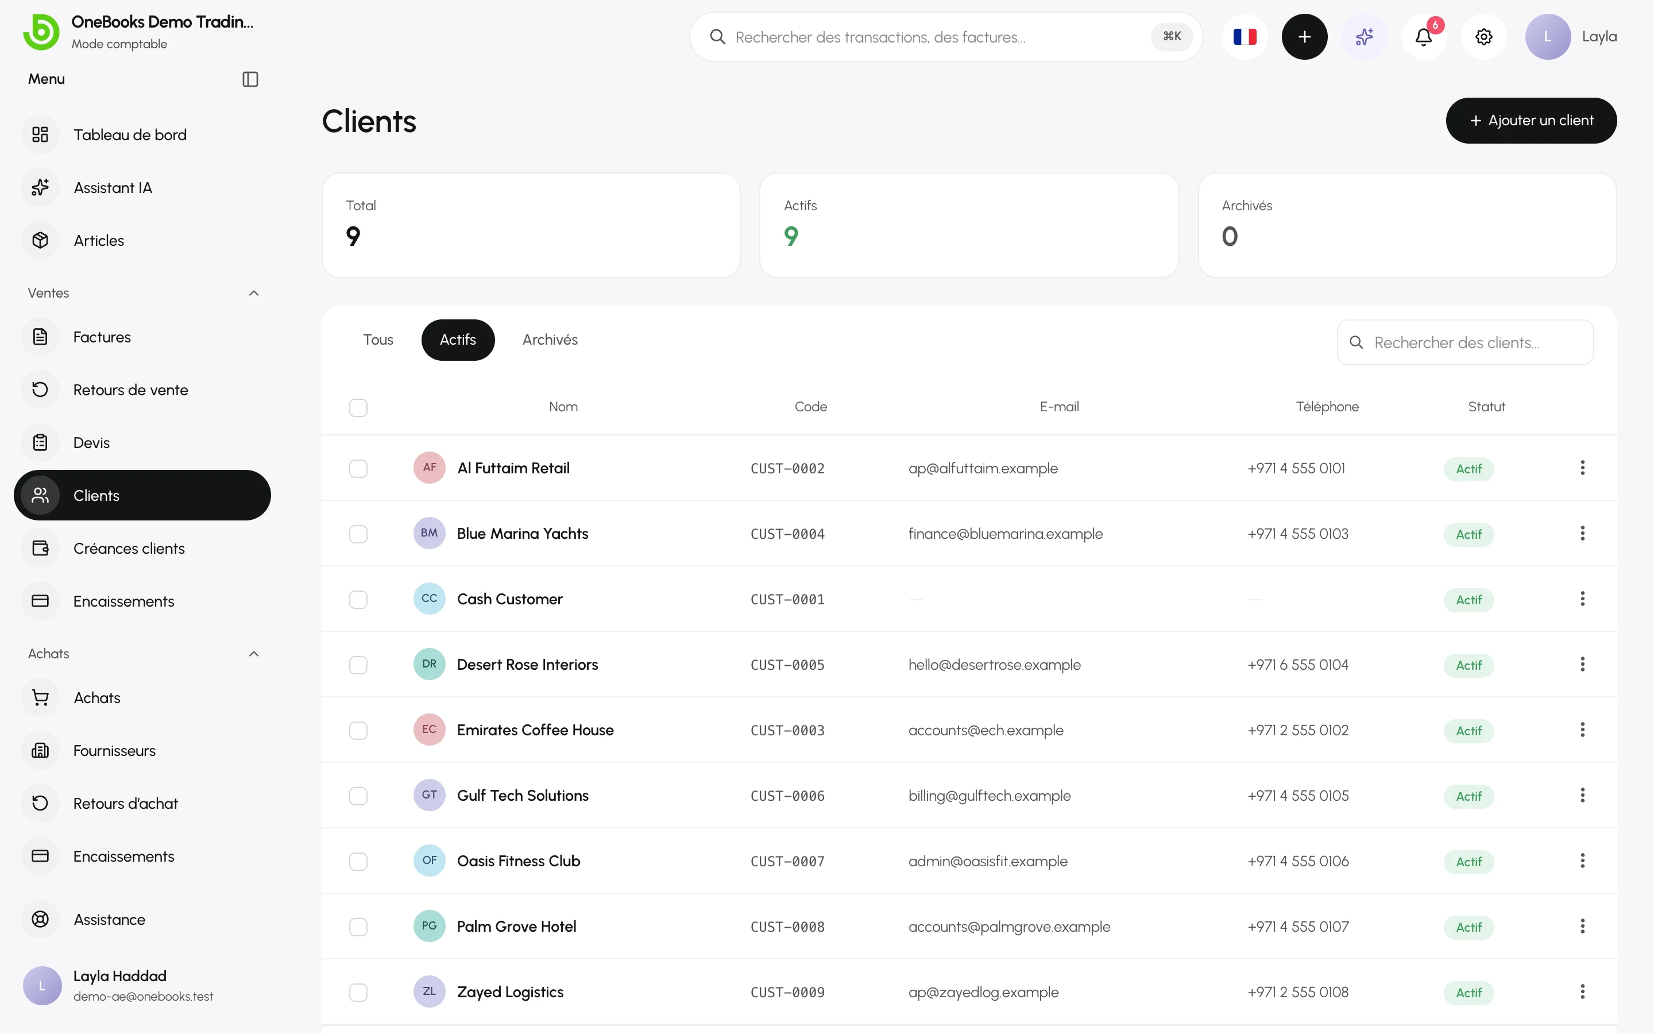Click the black plus quick-create button

[x=1304, y=37]
